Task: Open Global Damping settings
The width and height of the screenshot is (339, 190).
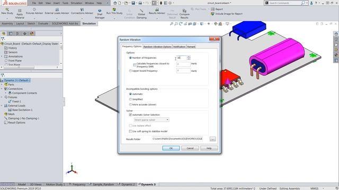Action: (x=141, y=14)
